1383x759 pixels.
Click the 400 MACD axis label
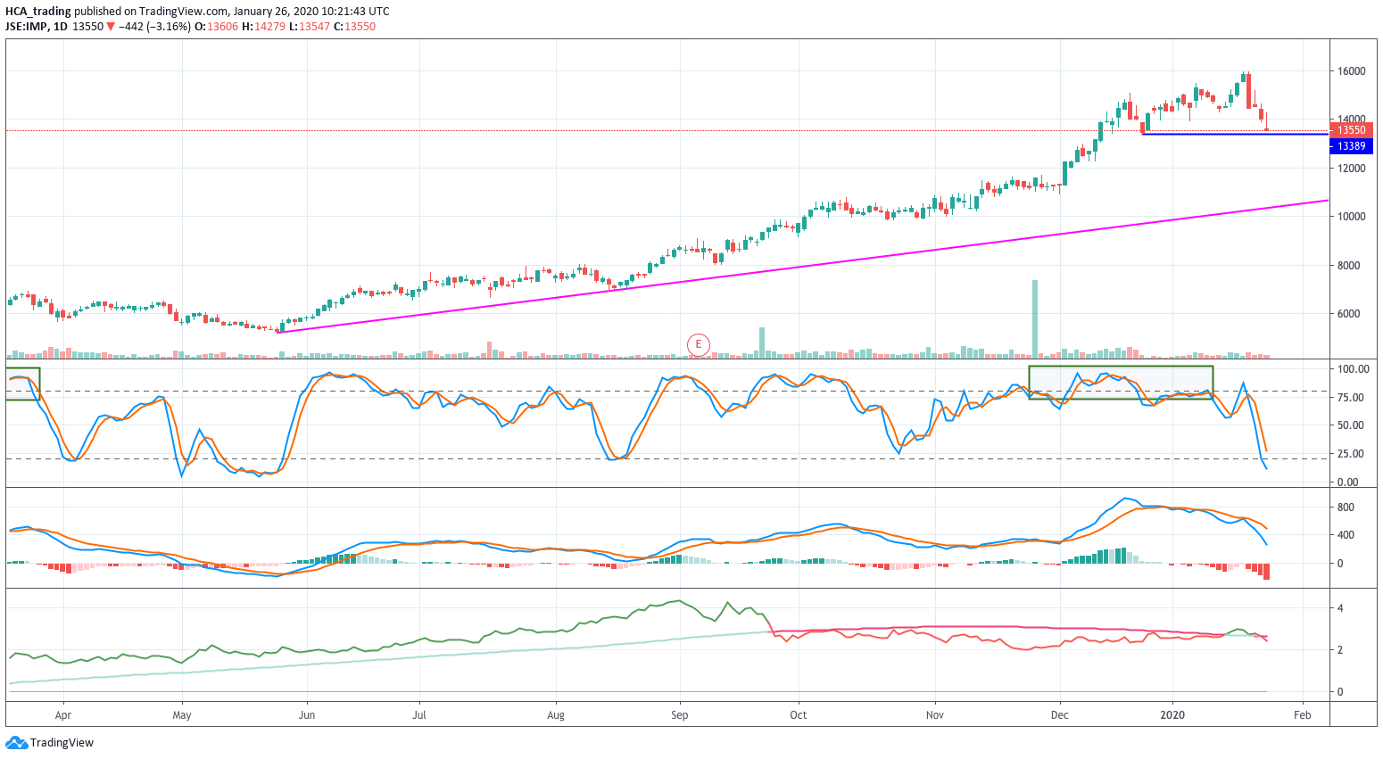click(x=1346, y=535)
